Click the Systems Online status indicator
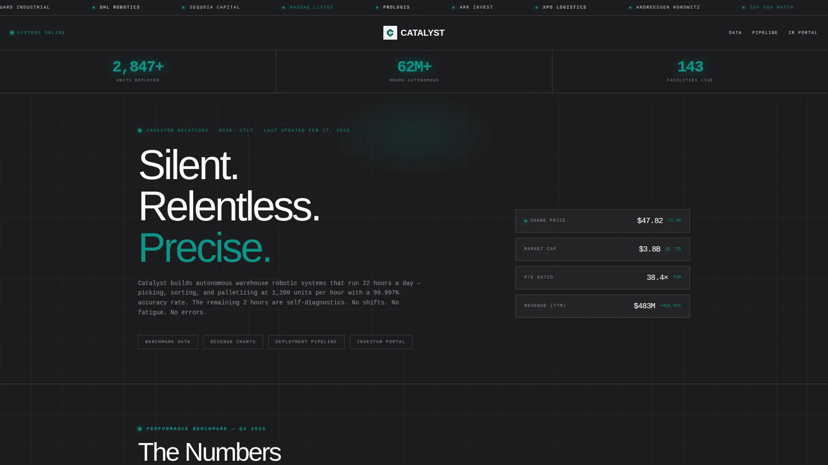This screenshot has width=828, height=465. coord(38,33)
